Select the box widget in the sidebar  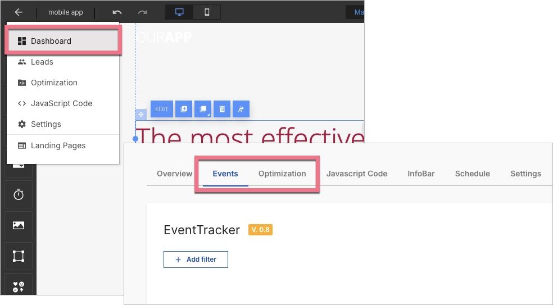click(x=19, y=256)
